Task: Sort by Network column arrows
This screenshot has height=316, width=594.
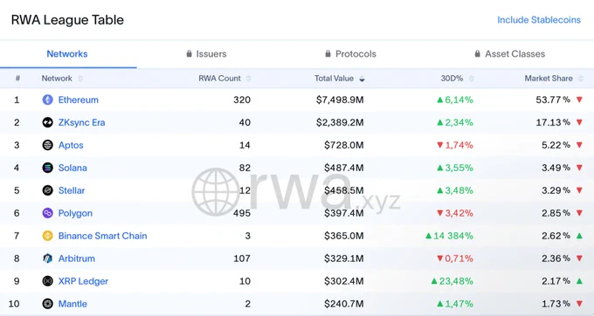Action: click(x=80, y=79)
